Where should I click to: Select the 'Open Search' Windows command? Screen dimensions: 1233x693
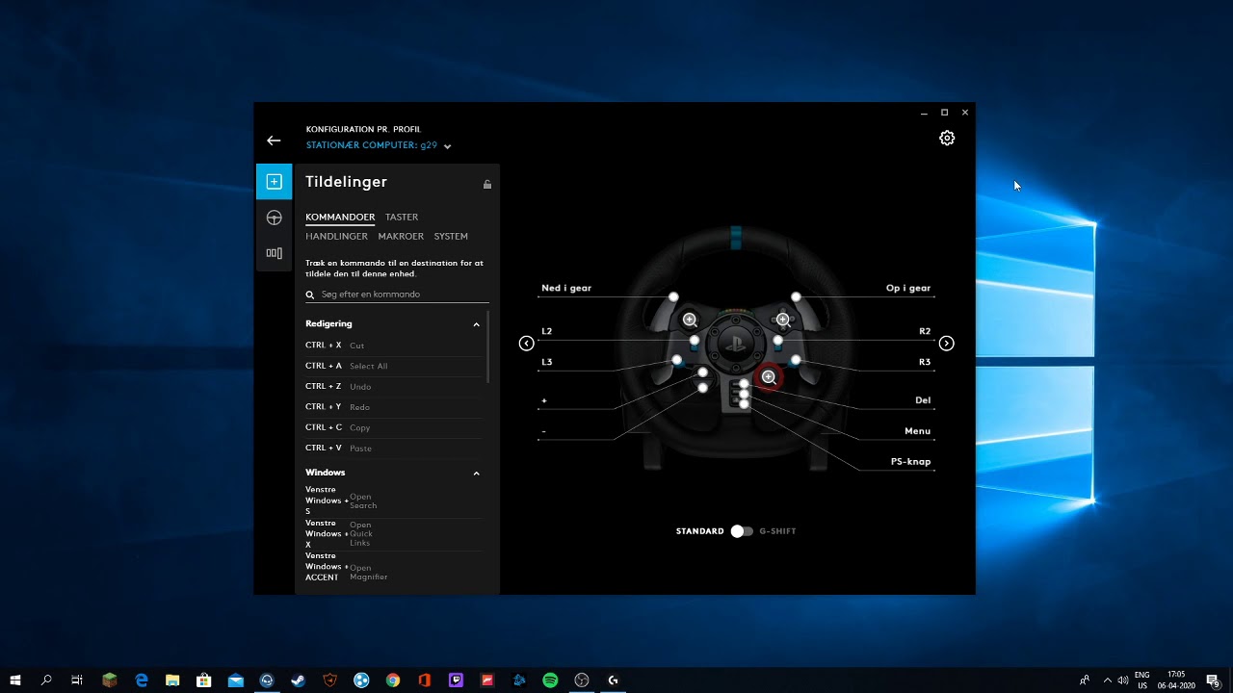393,501
